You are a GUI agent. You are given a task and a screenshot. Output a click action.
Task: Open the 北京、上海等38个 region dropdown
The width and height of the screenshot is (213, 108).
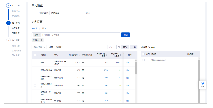(59, 47)
